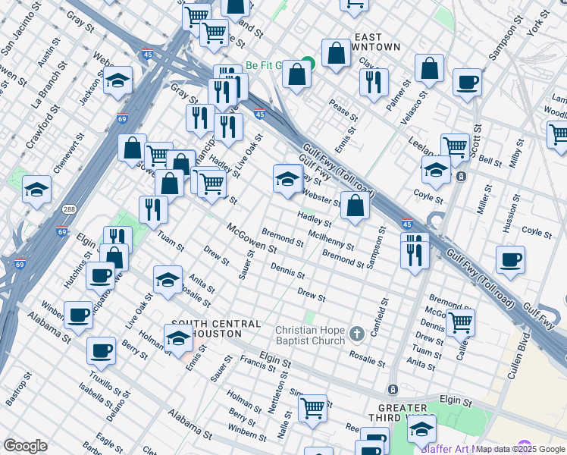Click the SOUTH CENTRAL HOUSTON neighborhood label
Image resolution: width=567 pixels, height=455 pixels.
click(x=216, y=328)
